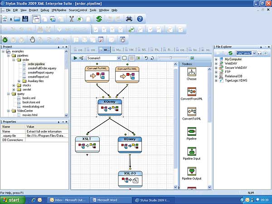Screen dimensions: 272x204
Task: Select Pipeline Output node in Toolbox
Action: pyautogui.click(x=191, y=174)
